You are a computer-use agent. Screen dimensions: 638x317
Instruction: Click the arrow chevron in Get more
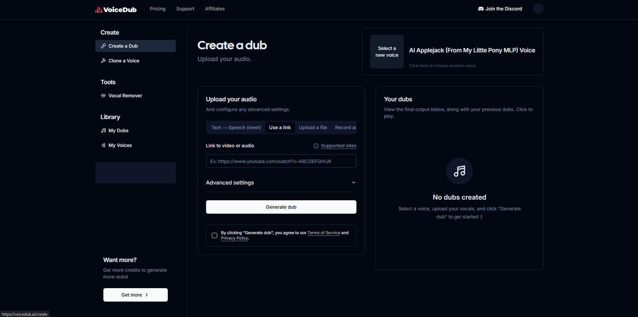147,295
